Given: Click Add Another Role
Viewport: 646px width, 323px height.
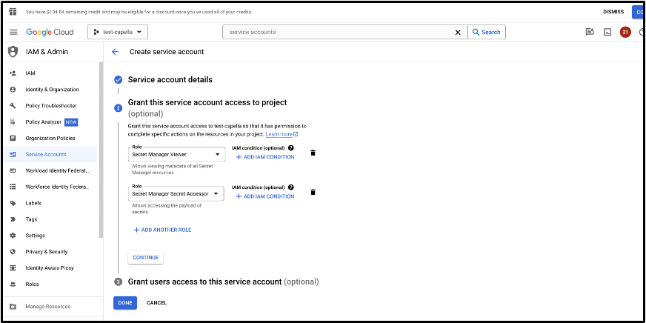Looking at the screenshot, I should click(x=162, y=230).
